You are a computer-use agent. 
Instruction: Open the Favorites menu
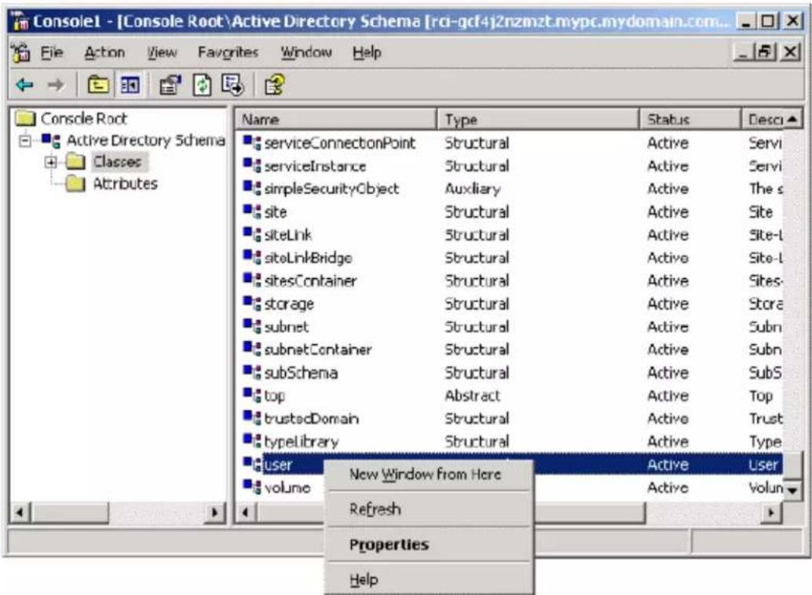[x=228, y=53]
